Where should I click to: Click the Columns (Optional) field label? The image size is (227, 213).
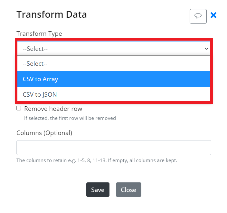point(44,133)
